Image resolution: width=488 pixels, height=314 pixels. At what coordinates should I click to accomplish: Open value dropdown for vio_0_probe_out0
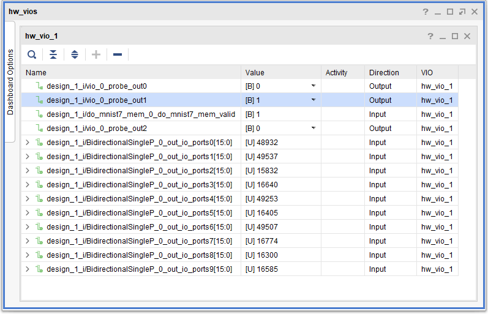coord(313,86)
